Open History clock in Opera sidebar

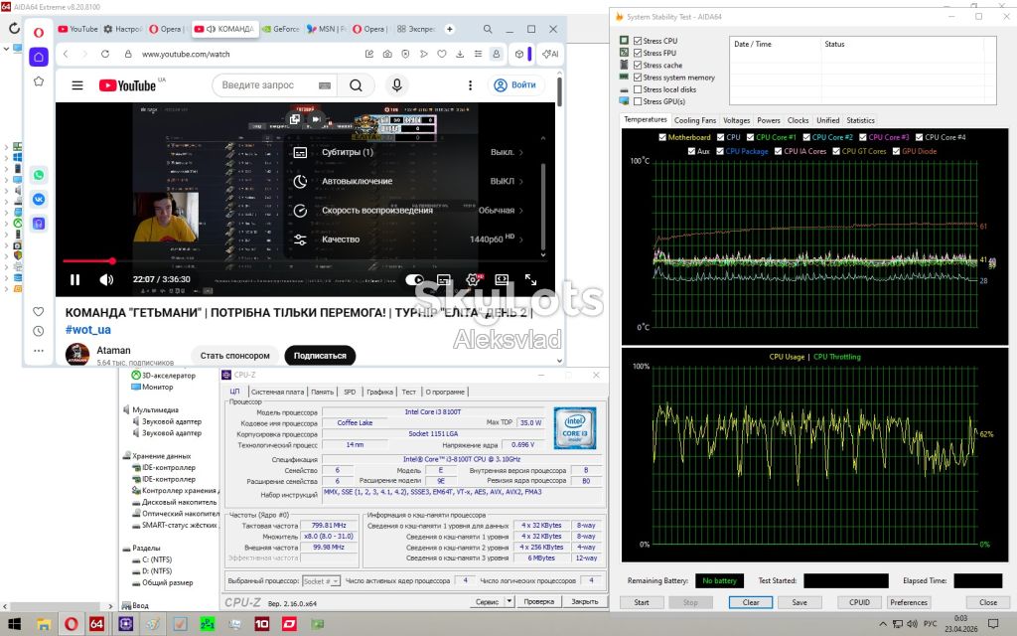click(39, 331)
